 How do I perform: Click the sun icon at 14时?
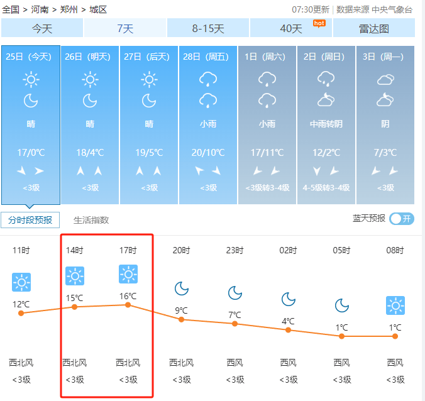75,276
